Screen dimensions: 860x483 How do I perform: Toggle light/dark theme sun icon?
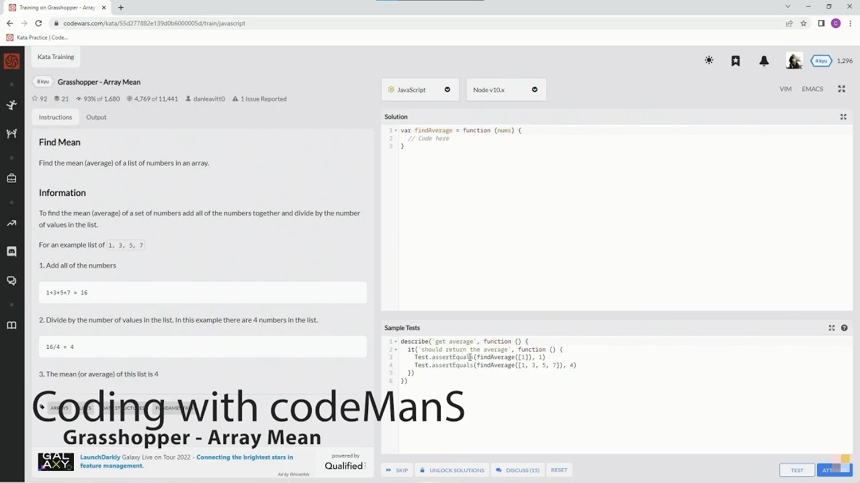(x=709, y=60)
